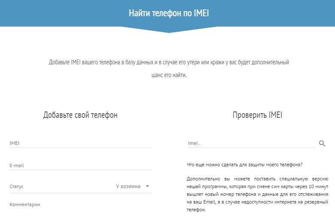This screenshot has height=216, width=335.
Task: Click the Статус label
Action: [x=16, y=186]
